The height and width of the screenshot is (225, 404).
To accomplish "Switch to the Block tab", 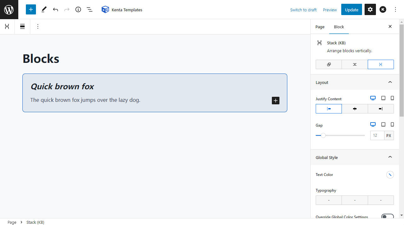I will click(x=339, y=27).
